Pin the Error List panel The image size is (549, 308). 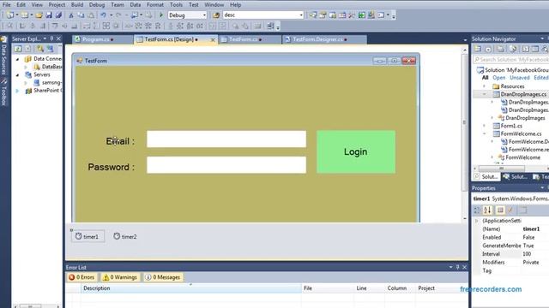(457, 267)
